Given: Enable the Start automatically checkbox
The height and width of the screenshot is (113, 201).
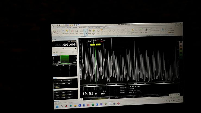Looking at the screenshot, I should point(150,30).
